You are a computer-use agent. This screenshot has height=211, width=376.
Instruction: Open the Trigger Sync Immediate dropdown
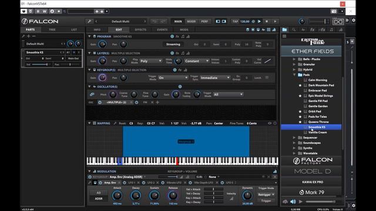tap(215, 78)
